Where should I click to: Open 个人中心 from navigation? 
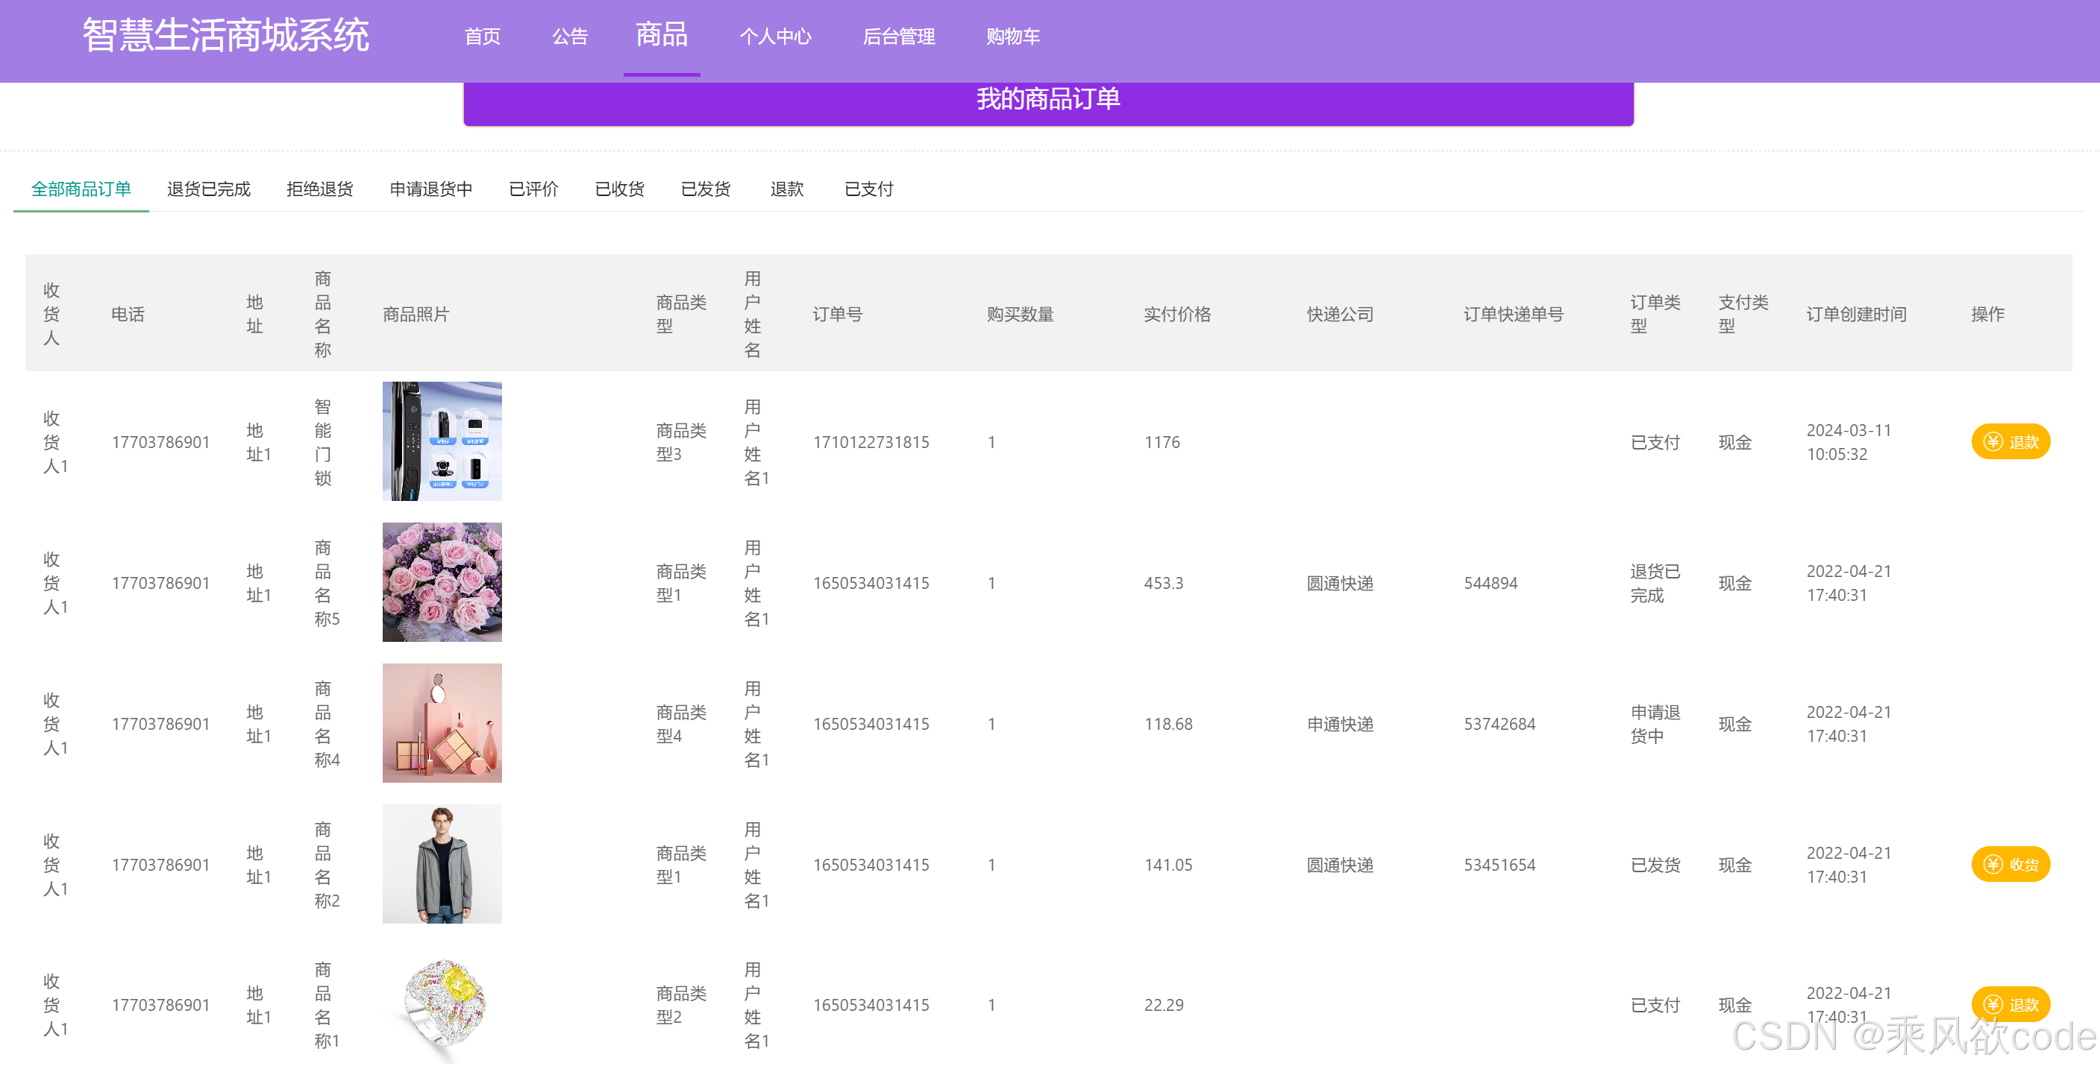[775, 37]
